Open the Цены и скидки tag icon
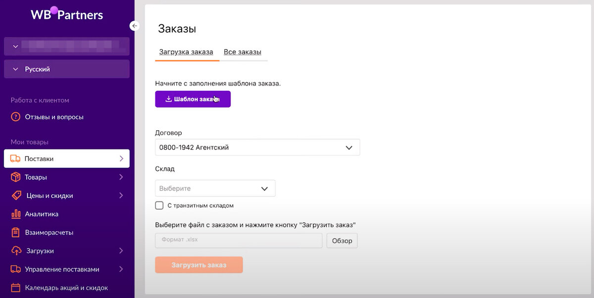Screen dimensions: 594x298 (x=16, y=196)
